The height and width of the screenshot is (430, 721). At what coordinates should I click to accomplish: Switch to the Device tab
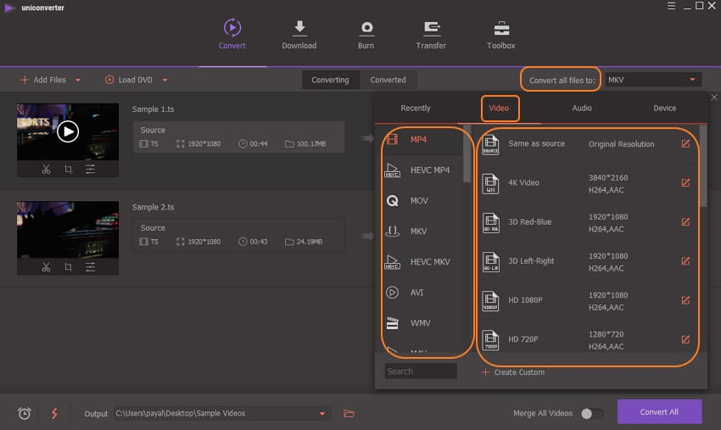664,108
